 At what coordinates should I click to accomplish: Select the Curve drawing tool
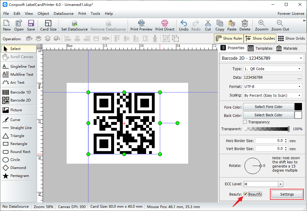(19, 120)
